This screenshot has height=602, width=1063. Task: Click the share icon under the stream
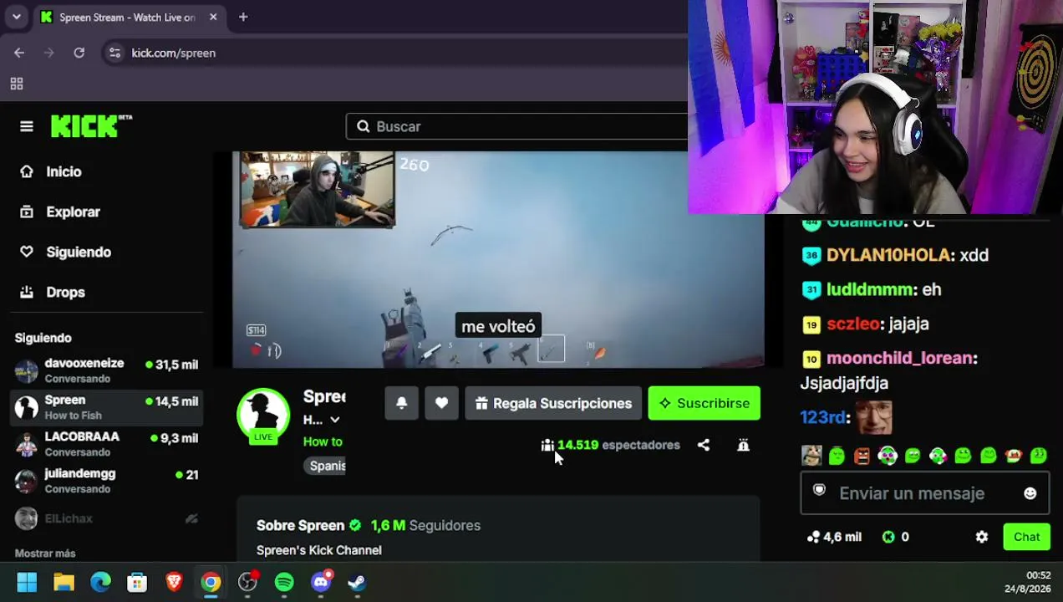704,445
